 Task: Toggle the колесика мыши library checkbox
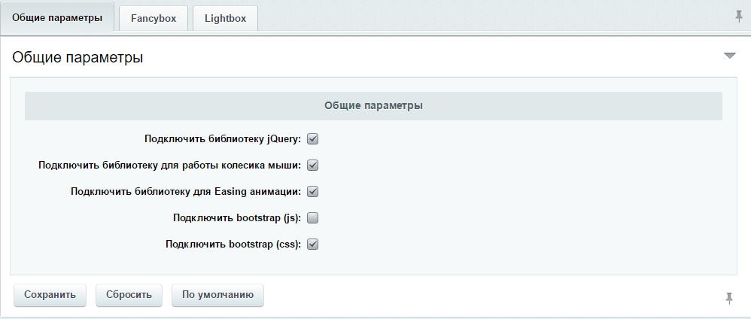click(313, 166)
